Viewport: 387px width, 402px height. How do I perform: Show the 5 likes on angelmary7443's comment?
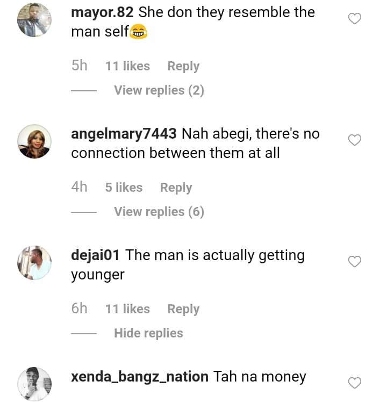(x=124, y=188)
